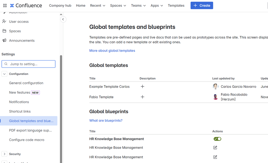Click Fabio Racobaldo's avatar
Screen dimensions: 268x163
click(215, 97)
